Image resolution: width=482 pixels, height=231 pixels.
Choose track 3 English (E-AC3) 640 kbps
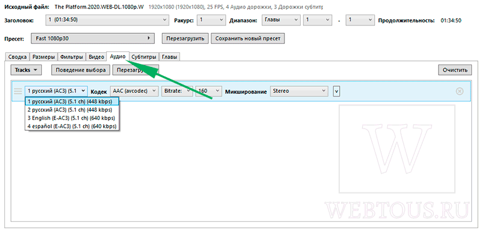(72, 118)
